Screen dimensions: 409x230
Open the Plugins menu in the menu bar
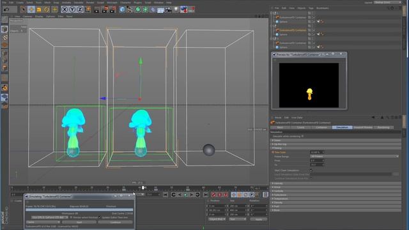[138, 3]
